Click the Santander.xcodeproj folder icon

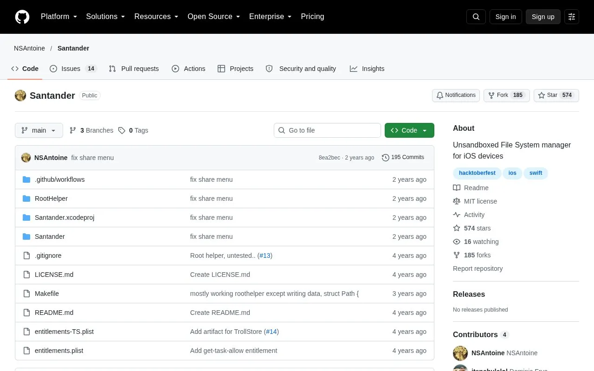(x=26, y=217)
